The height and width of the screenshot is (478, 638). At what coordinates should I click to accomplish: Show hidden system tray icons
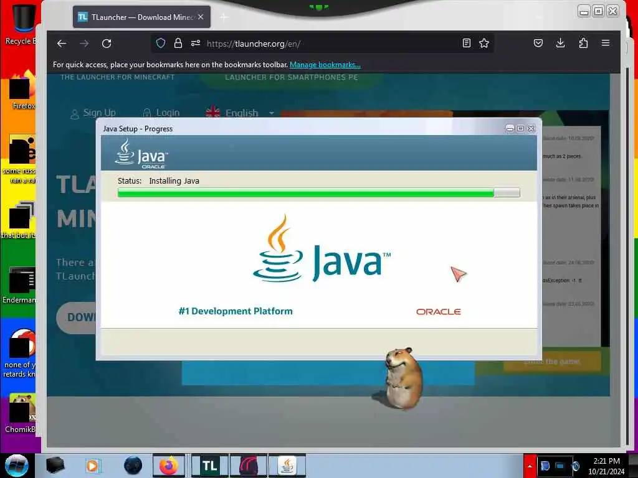530,466
